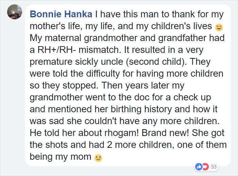Open the 33 reactions count
The height and width of the screenshot is (176, 238).
[214, 167]
